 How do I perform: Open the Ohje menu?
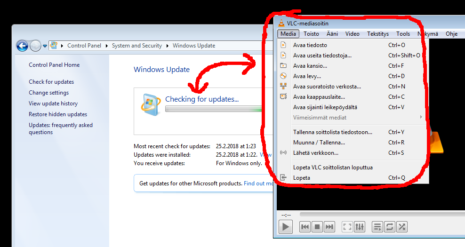coord(451,34)
